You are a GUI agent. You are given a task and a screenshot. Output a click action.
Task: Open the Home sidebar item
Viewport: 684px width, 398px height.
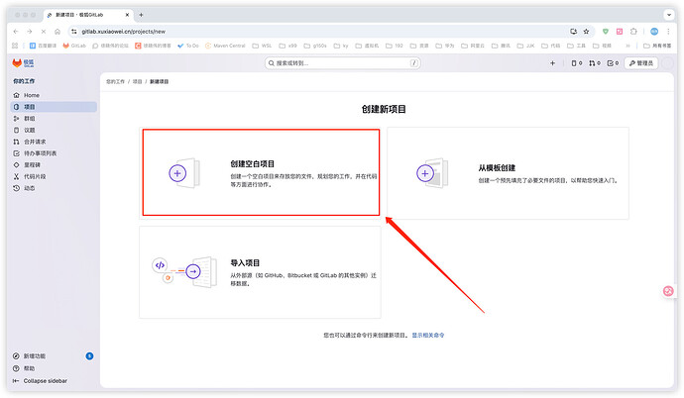(x=32, y=95)
